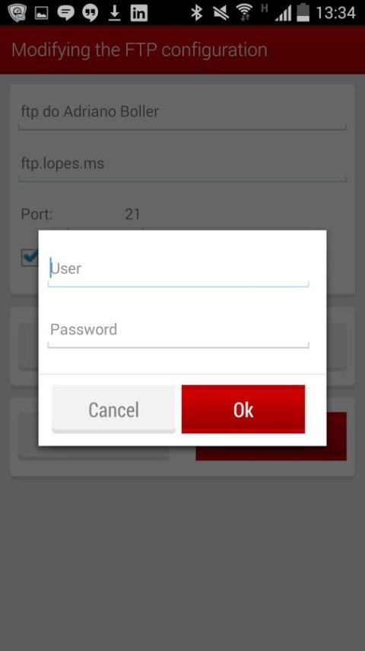365x651 pixels.
Task: Tap the download arrow status icon
Action: (x=114, y=13)
